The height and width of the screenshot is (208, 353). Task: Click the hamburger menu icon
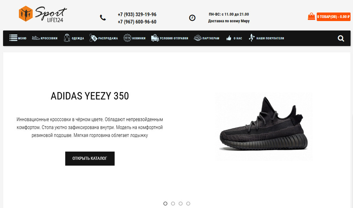click(13, 37)
